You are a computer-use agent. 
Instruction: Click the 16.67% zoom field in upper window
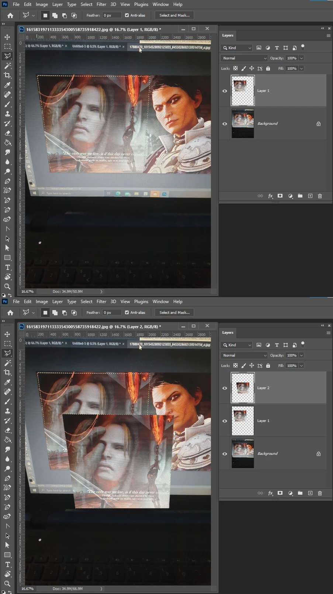point(27,291)
